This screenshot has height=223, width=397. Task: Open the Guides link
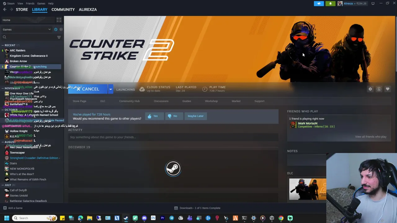pos(187,101)
